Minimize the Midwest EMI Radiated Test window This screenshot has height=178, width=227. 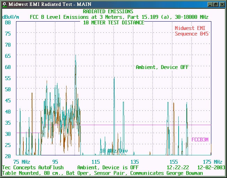coord(210,4)
